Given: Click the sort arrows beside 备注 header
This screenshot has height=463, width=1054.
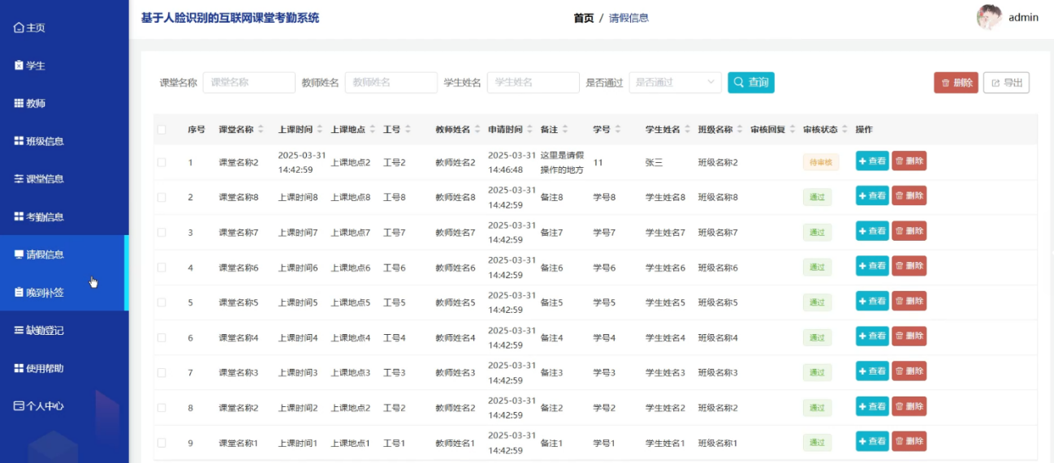Looking at the screenshot, I should [x=565, y=130].
